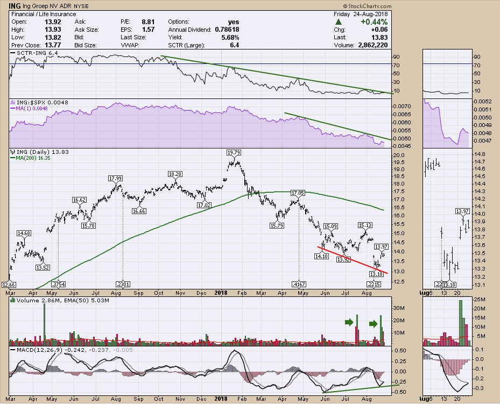Click the Volume 2.86M, EMA(50) 5.03M legend
The image size is (500, 404).
[x=63, y=300]
